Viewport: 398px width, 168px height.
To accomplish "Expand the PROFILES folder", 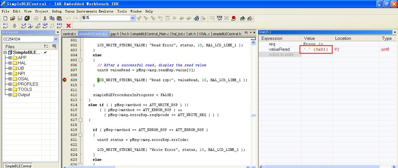I will click(10, 84).
